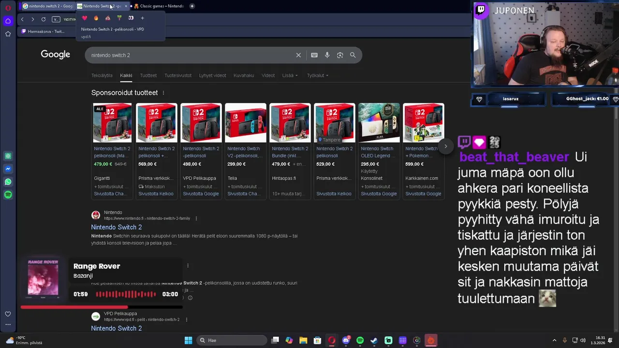Image resolution: width=619 pixels, height=348 pixels.
Task: Select the Videot search tab
Action: [268, 75]
